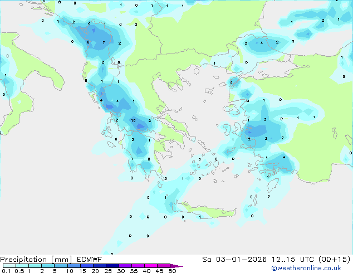This screenshot has height=273, width=353.
Task: Pick the 1–2 mm legend color swatch
Action: 35,266
